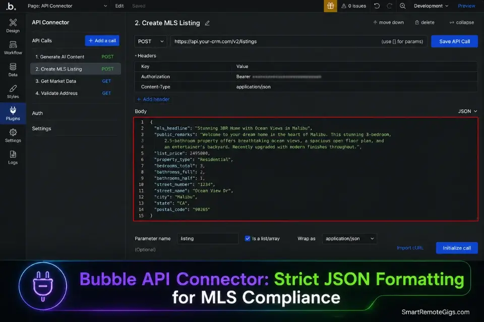Click the redo arrow icon
Image resolution: width=484 pixels, height=322 pixels.
(x=390, y=6)
